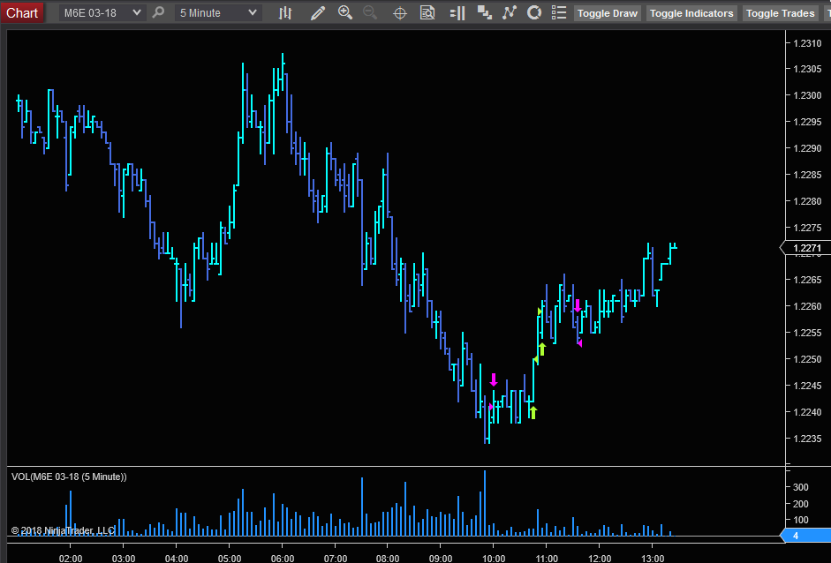The height and width of the screenshot is (563, 831).
Task: Click the current price marker 1.2271
Action: 805,248
